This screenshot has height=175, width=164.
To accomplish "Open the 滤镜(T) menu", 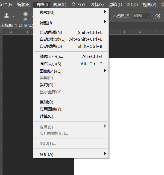I will click(115, 5).
